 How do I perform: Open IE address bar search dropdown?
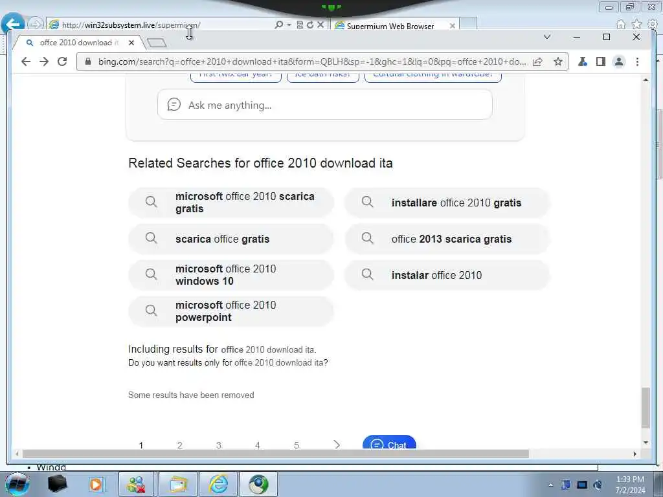point(289,25)
